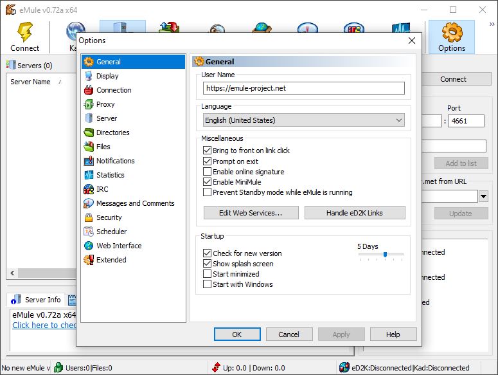Image resolution: width=498 pixels, height=375 pixels.
Task: Select the Scheduler calendar icon
Action: point(89,232)
